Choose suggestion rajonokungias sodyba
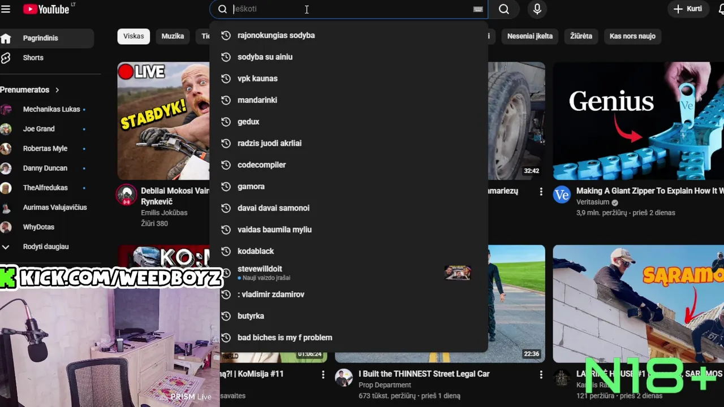This screenshot has width=724, height=407. coord(348,36)
